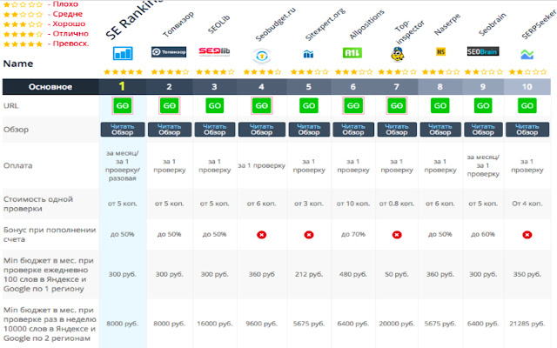Read review of Sitexpert.org
Viewport: 557px width, 348px height.
click(309, 130)
